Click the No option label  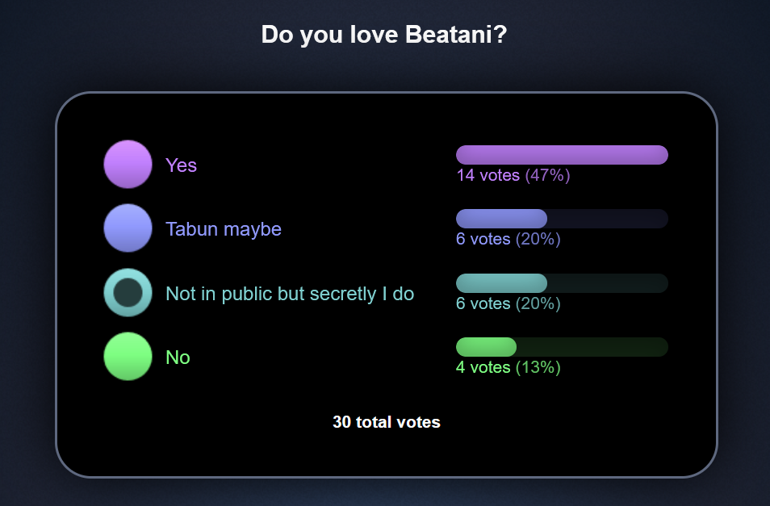click(x=178, y=357)
